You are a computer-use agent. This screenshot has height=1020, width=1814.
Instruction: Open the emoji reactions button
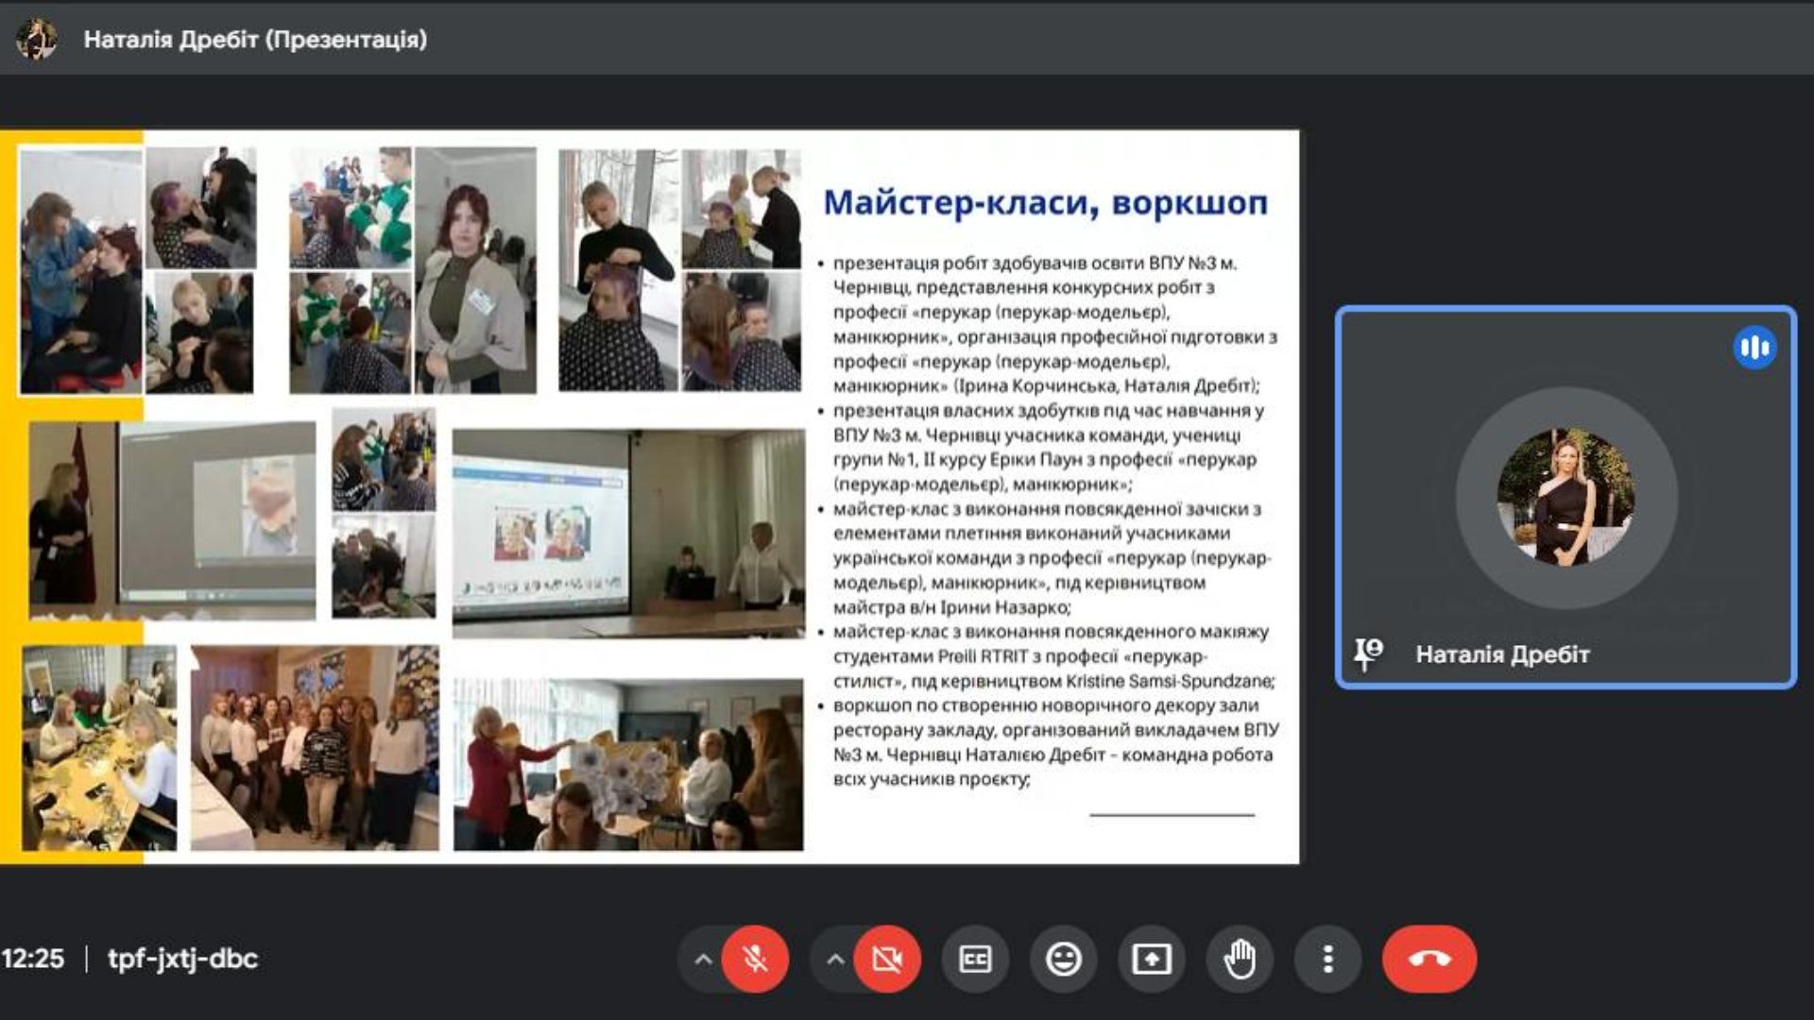pyautogui.click(x=1063, y=960)
